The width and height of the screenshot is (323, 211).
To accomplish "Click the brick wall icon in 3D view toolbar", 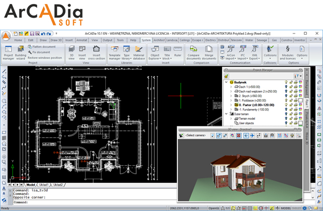I will [239, 136].
